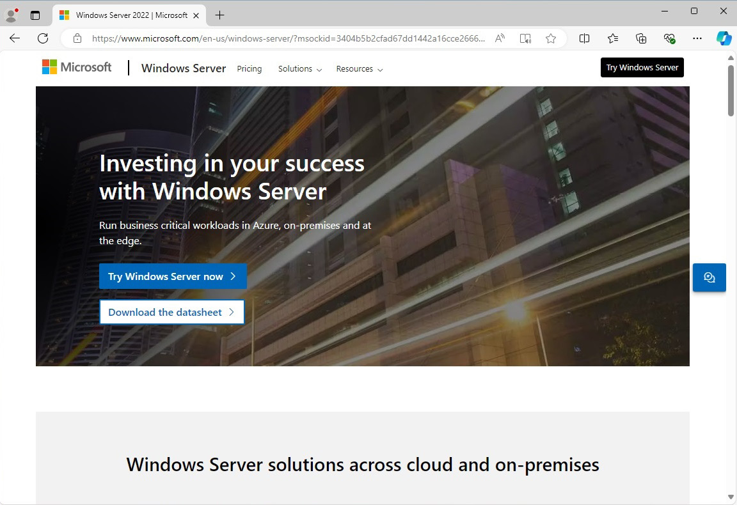737x505 pixels.
Task: Expand the Solutions menu
Action: click(300, 69)
